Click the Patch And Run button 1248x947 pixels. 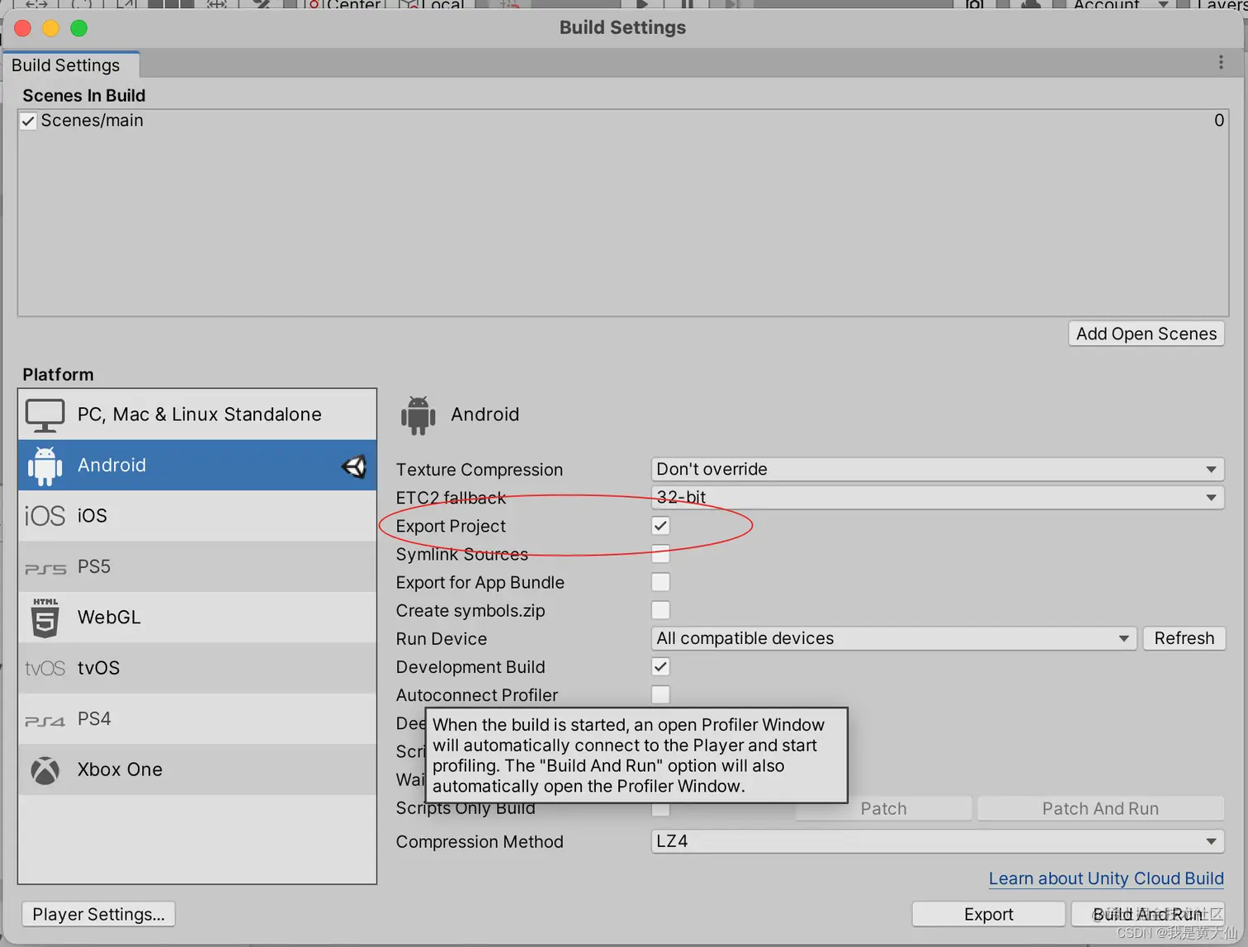pyautogui.click(x=1100, y=808)
